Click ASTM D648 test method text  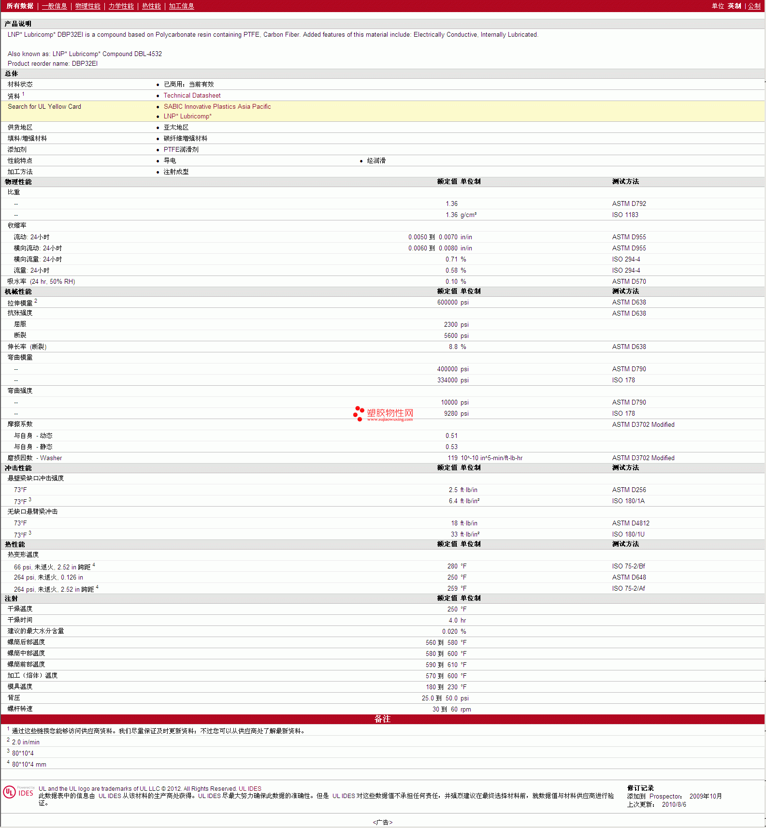[x=629, y=578]
